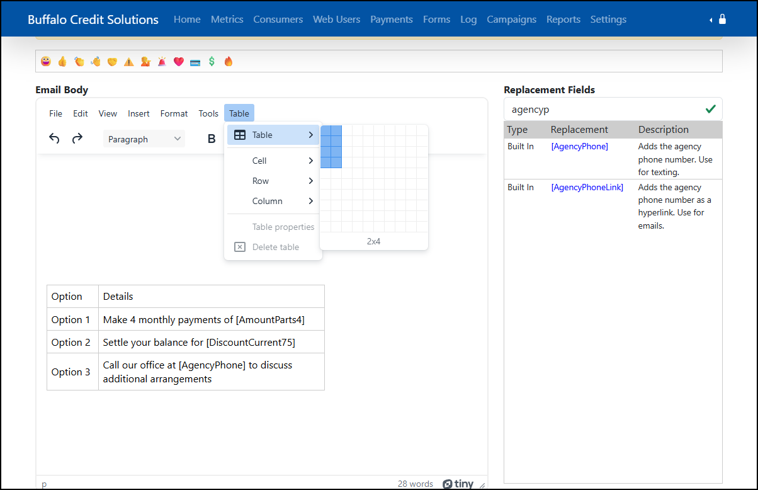Viewport: 758px width, 490px height.
Task: Insert the [AgencyPhoneLink] replacement field
Action: tap(587, 187)
